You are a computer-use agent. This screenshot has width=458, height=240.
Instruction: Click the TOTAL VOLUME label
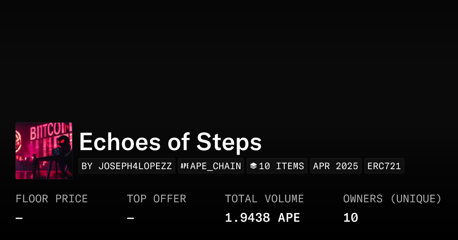pyautogui.click(x=264, y=199)
